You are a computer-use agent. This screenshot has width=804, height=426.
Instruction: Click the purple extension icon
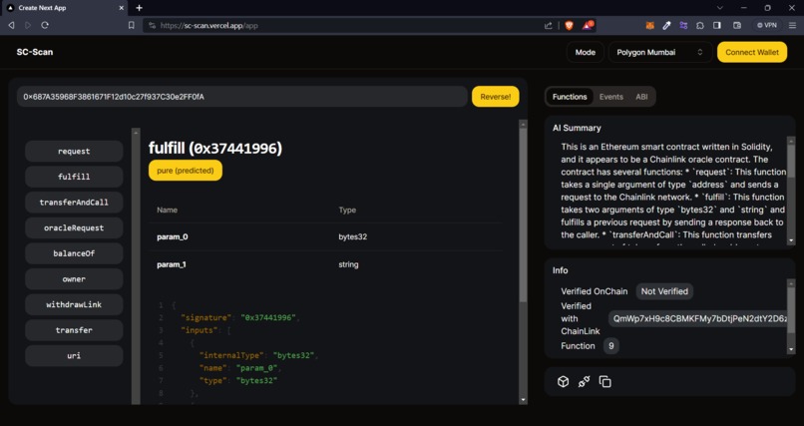(x=683, y=25)
